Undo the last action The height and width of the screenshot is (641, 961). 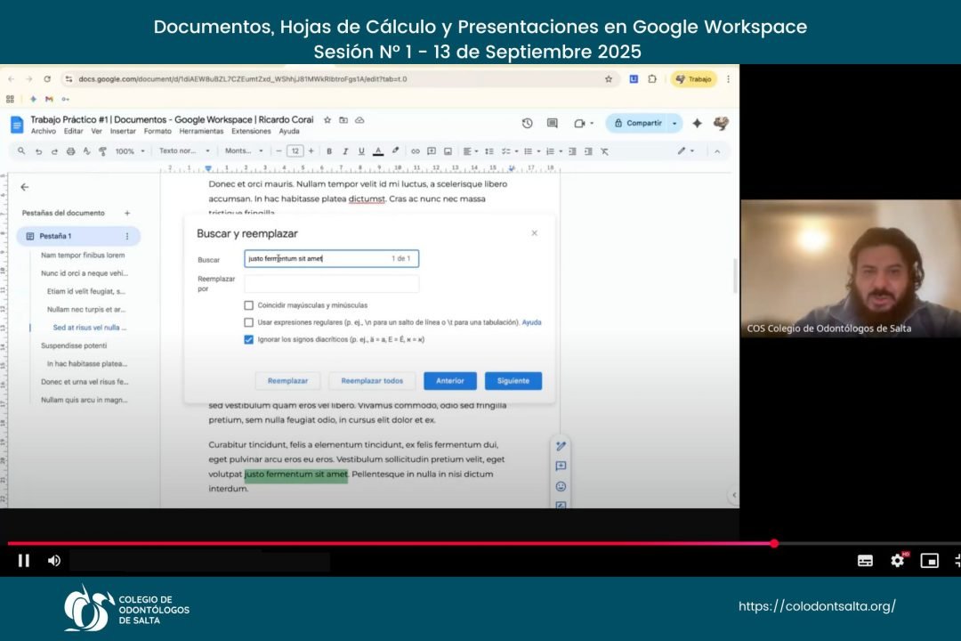pos(38,150)
